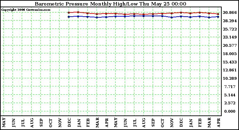Image resolution: width=239 pixels, height=130 pixels.
Task: Click the rightmost APR month label
Action: pos(219,123)
